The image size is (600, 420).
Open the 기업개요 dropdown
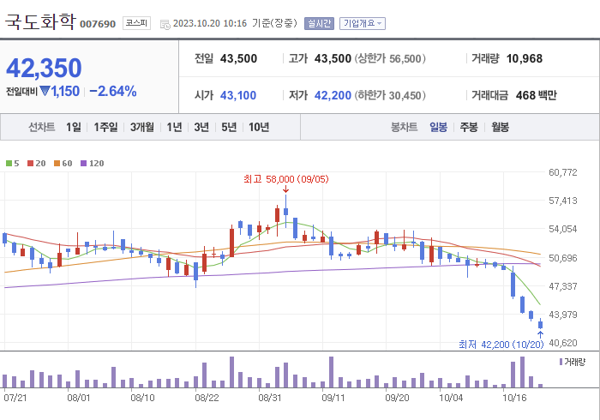coord(363,24)
